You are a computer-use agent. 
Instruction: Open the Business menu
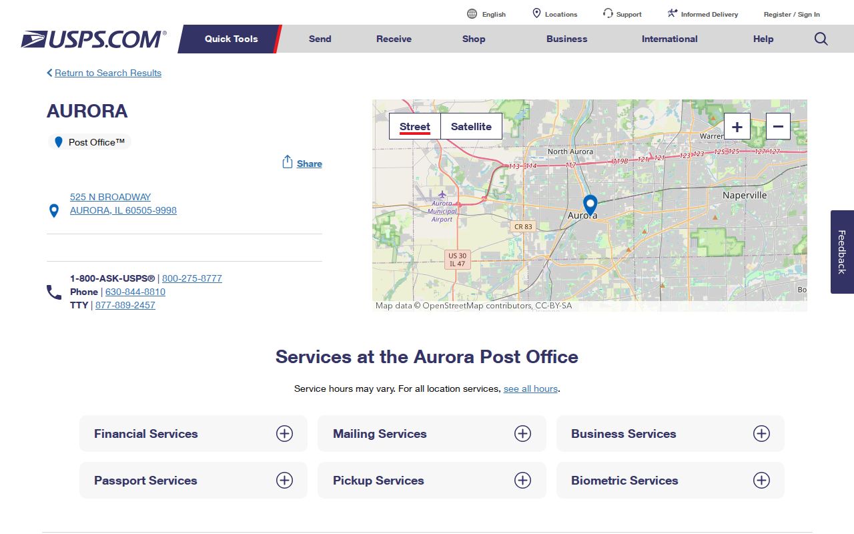[x=567, y=39]
